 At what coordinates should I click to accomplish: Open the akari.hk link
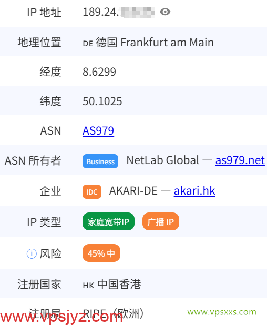194,191
